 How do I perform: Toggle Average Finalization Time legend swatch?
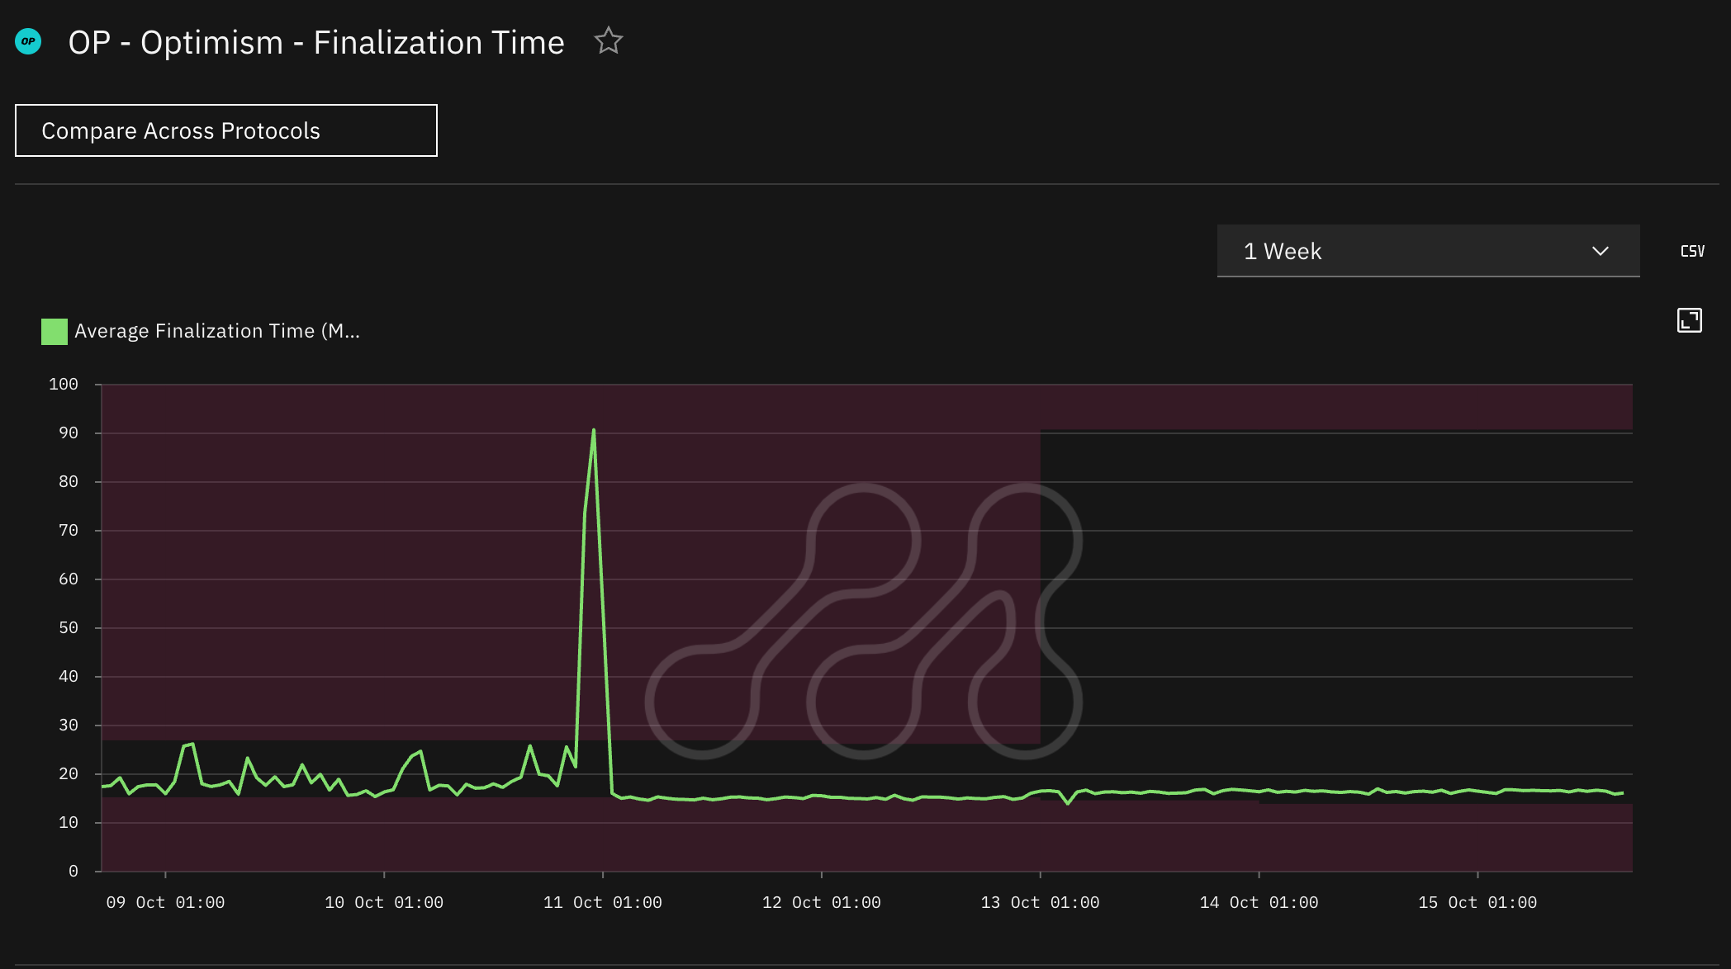[55, 331]
